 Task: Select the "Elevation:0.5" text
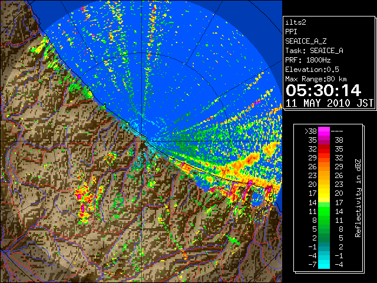pos(312,70)
